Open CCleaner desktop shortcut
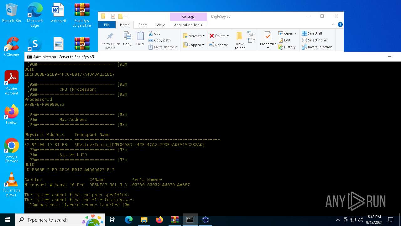The image size is (401, 226). tap(12, 47)
